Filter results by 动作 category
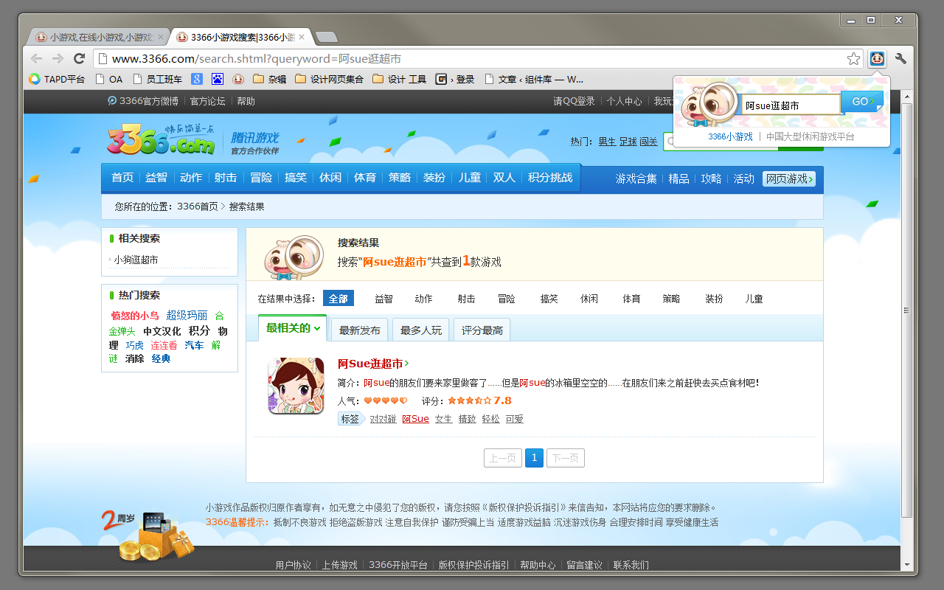The image size is (944, 590). coord(423,299)
